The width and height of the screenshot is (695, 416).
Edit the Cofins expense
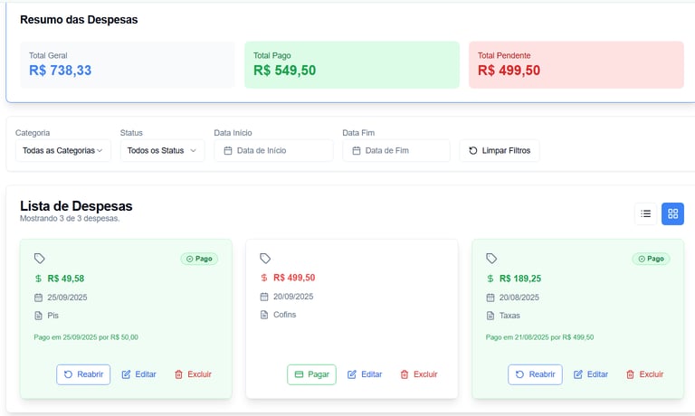pos(365,374)
